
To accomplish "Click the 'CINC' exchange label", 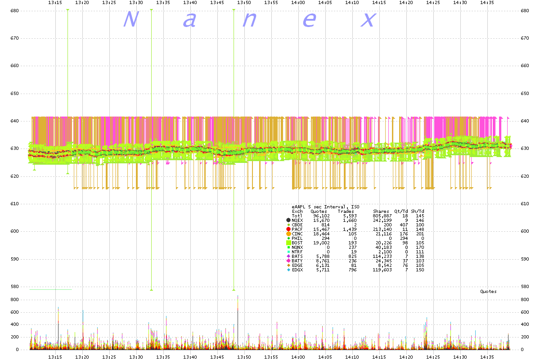I will 297,234.
